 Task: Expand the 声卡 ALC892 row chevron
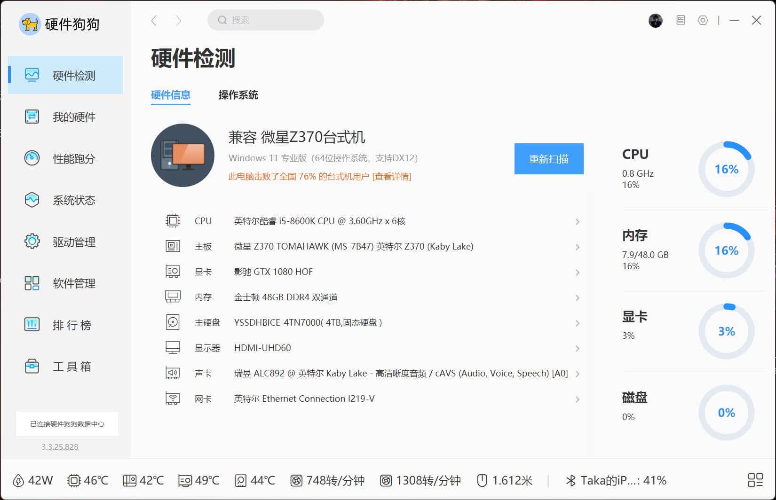pyautogui.click(x=577, y=374)
